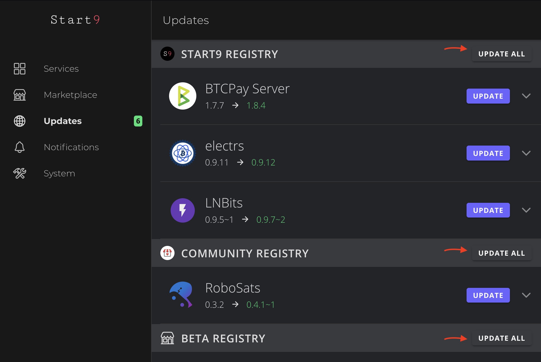Screen dimensions: 541x362
Task: Click the Updates globe icon
Action: (20, 121)
